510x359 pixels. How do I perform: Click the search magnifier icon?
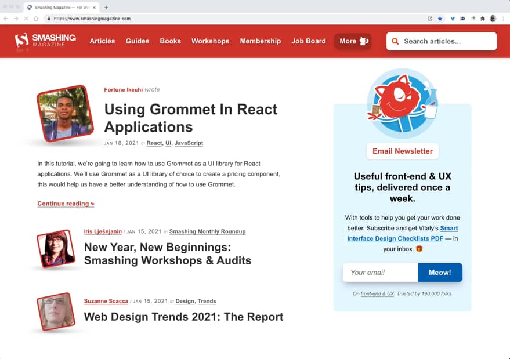(x=395, y=41)
